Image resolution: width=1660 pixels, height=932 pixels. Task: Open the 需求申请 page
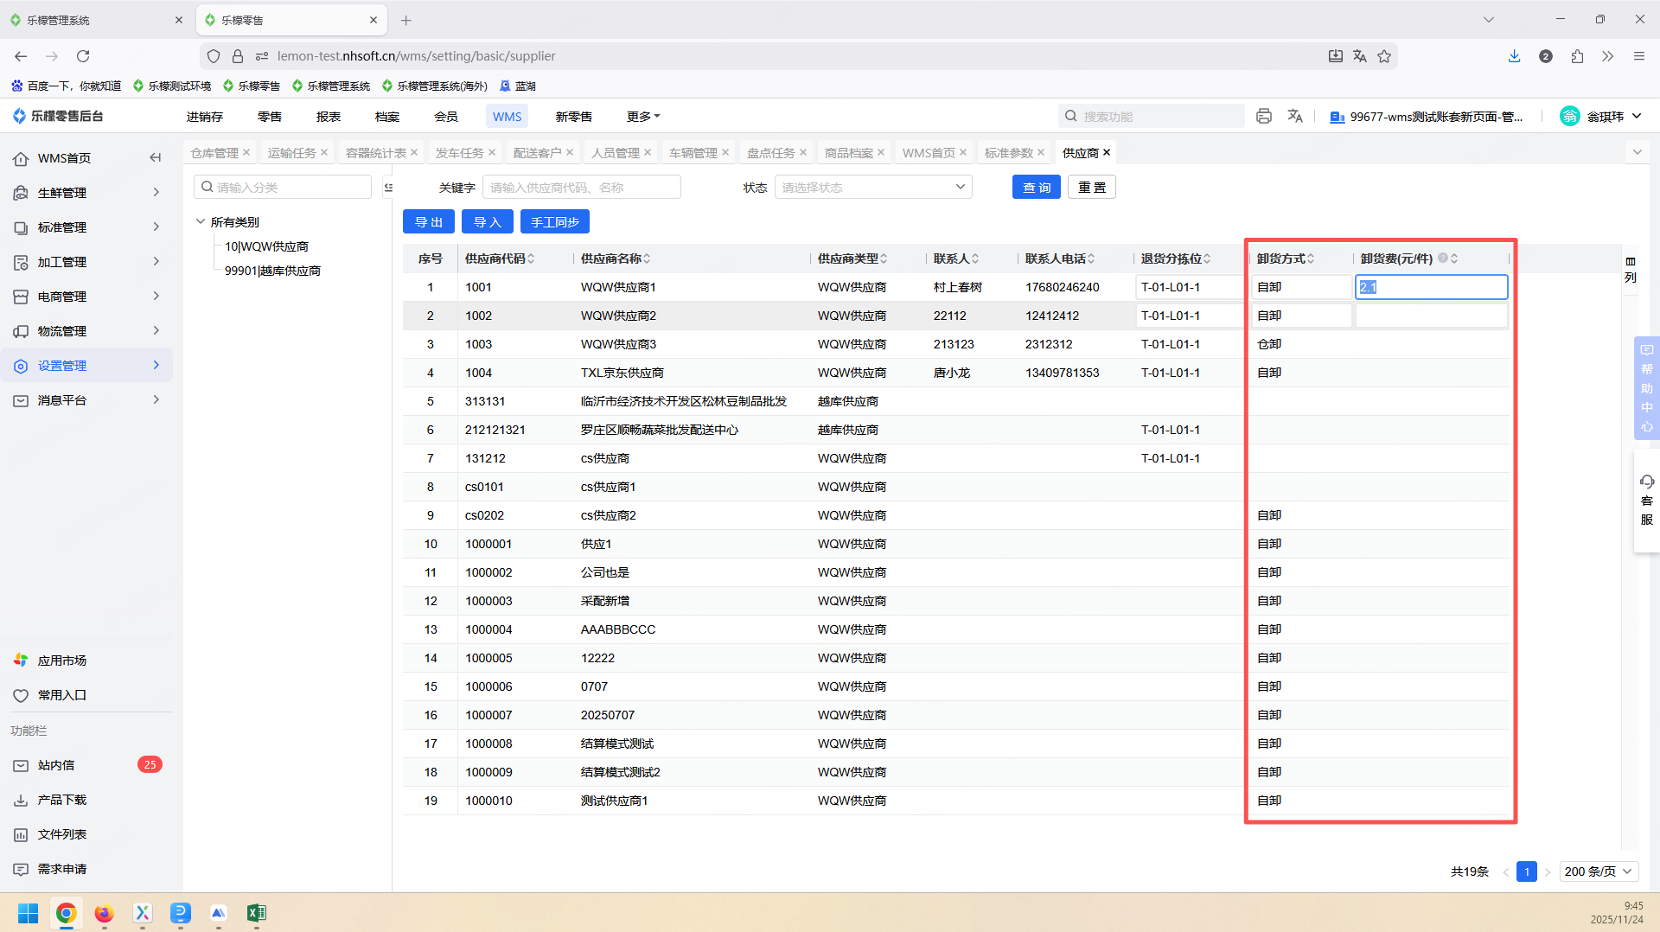click(62, 869)
